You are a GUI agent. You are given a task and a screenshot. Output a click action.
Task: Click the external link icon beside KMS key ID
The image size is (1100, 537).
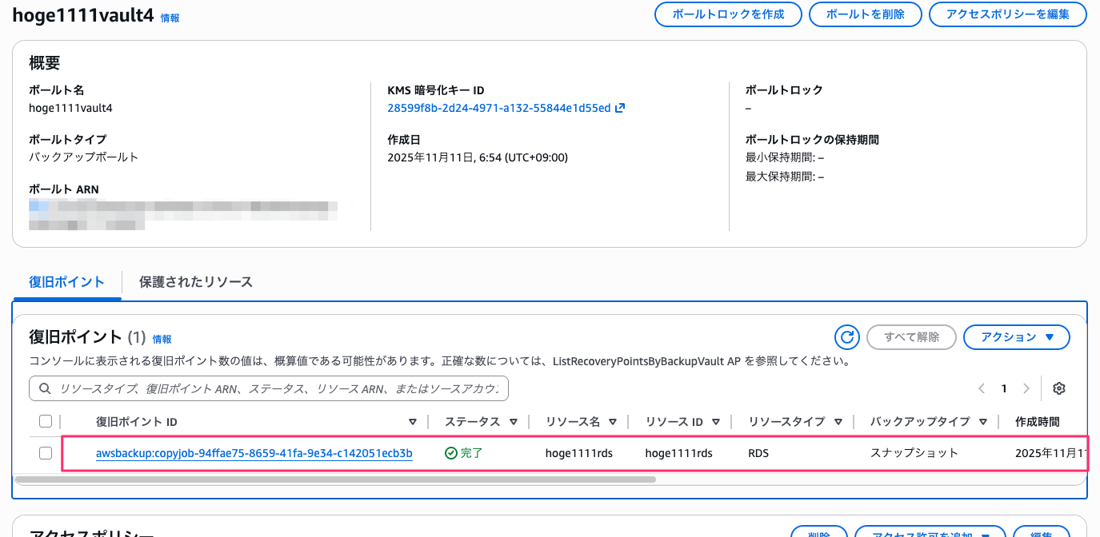coord(619,108)
